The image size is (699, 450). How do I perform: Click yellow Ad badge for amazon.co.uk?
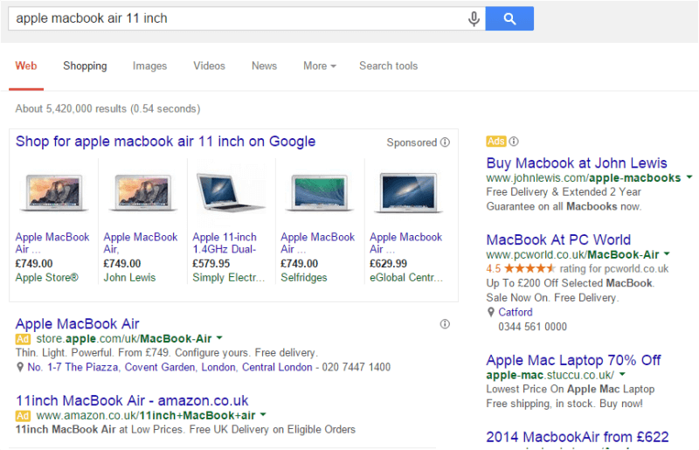tap(23, 416)
